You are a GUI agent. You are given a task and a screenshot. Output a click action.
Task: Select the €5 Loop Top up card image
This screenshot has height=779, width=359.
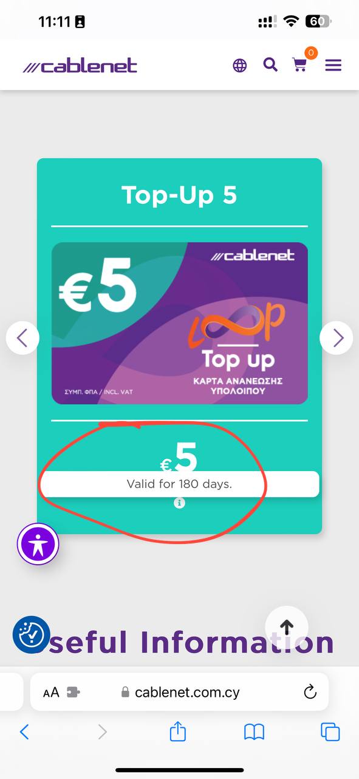tap(179, 323)
